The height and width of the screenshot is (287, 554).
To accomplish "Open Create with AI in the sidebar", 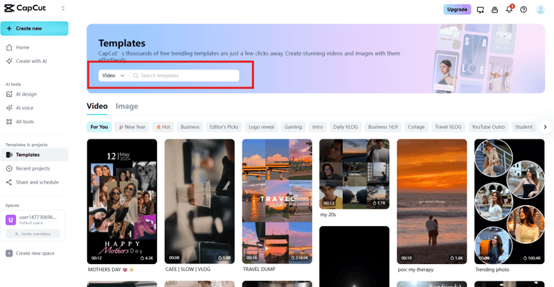I will pyautogui.click(x=34, y=61).
